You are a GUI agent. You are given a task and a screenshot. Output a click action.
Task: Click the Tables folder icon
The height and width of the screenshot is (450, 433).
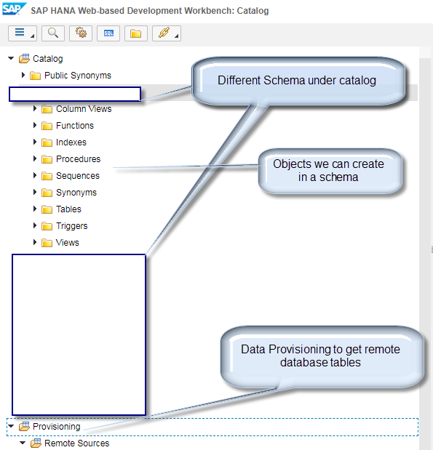point(47,209)
